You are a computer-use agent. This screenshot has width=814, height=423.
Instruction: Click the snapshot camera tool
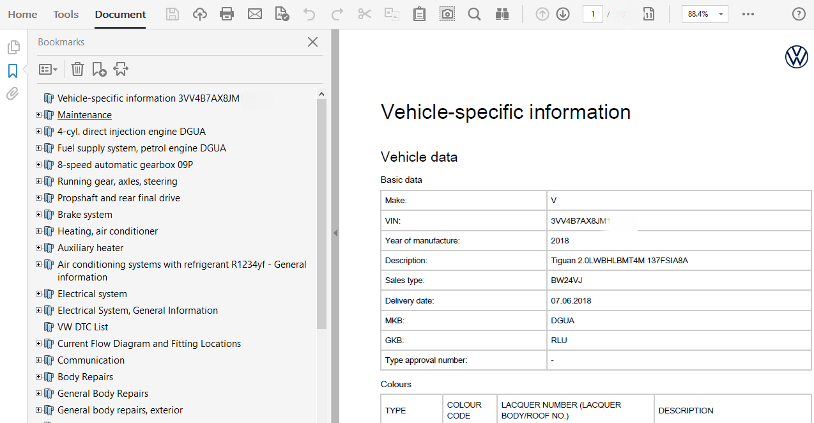tap(447, 14)
